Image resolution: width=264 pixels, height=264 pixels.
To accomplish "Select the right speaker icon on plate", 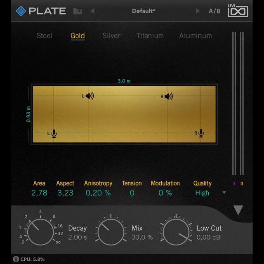I will pos(168,96).
